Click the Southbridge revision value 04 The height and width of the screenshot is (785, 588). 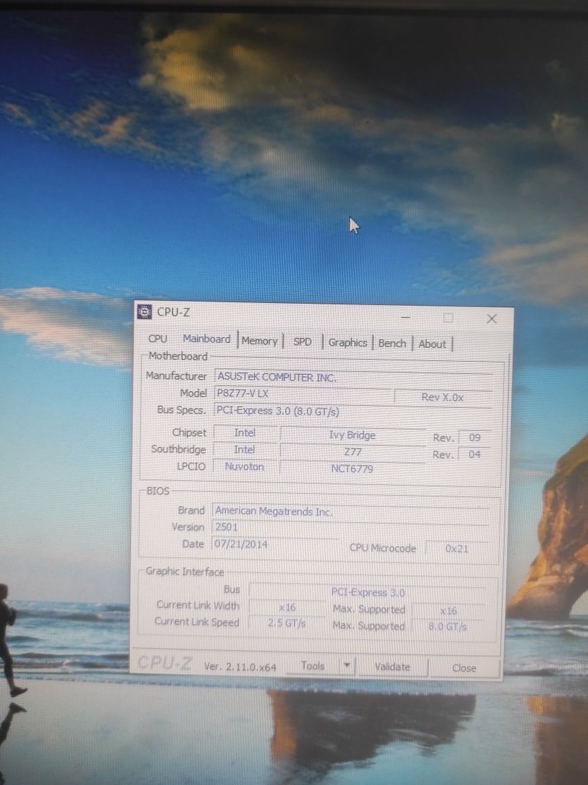[474, 455]
